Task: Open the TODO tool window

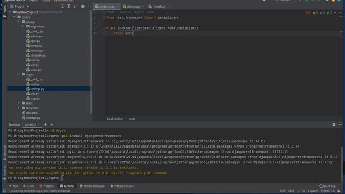Action: (x=29, y=186)
